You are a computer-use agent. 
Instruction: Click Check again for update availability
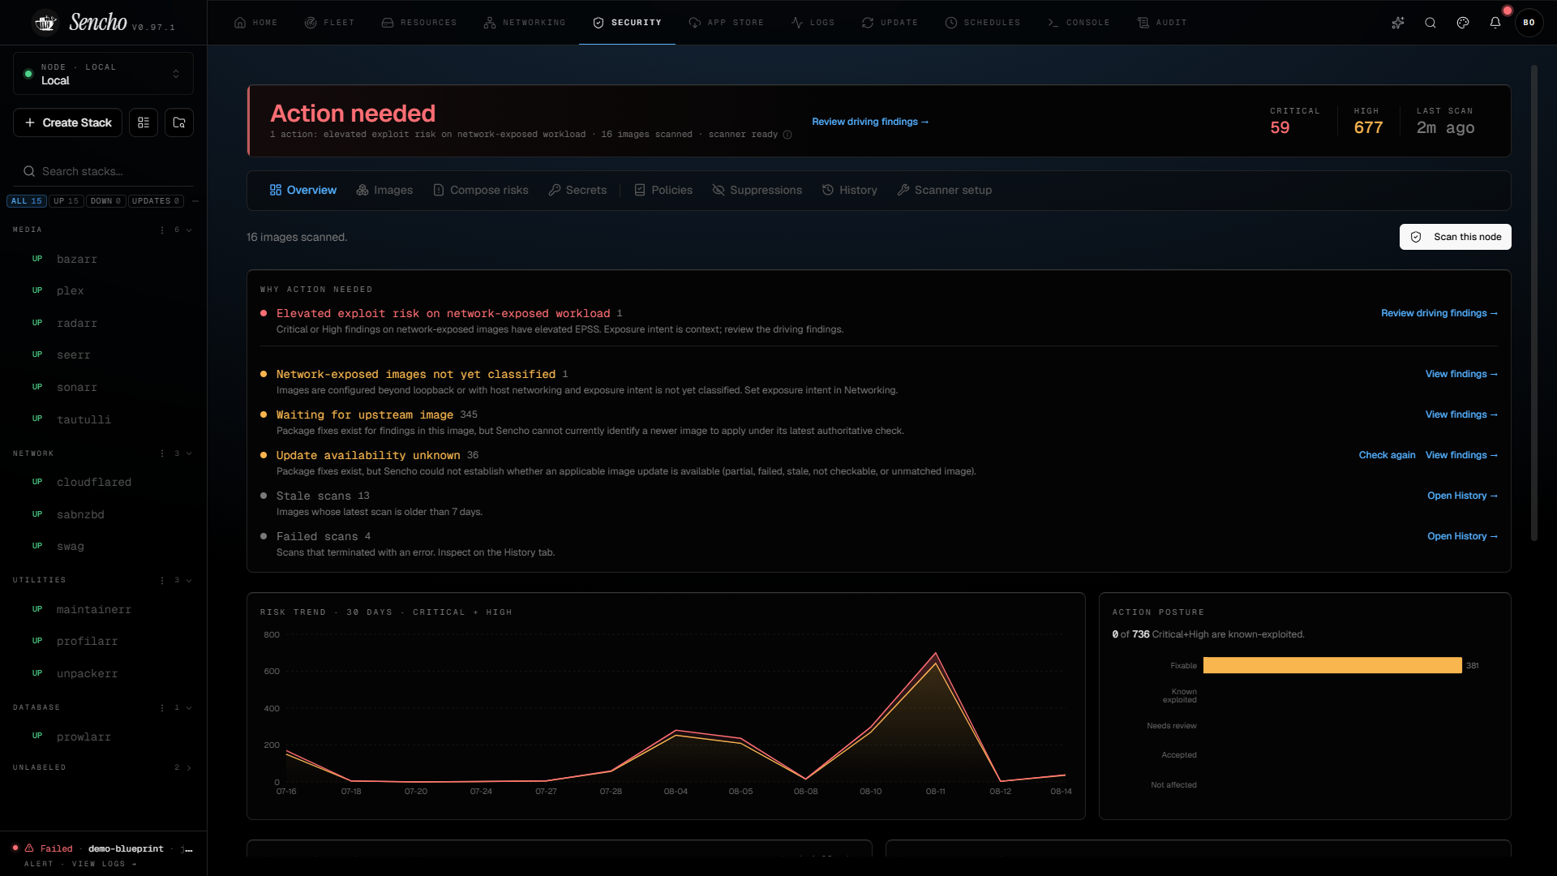point(1387,455)
